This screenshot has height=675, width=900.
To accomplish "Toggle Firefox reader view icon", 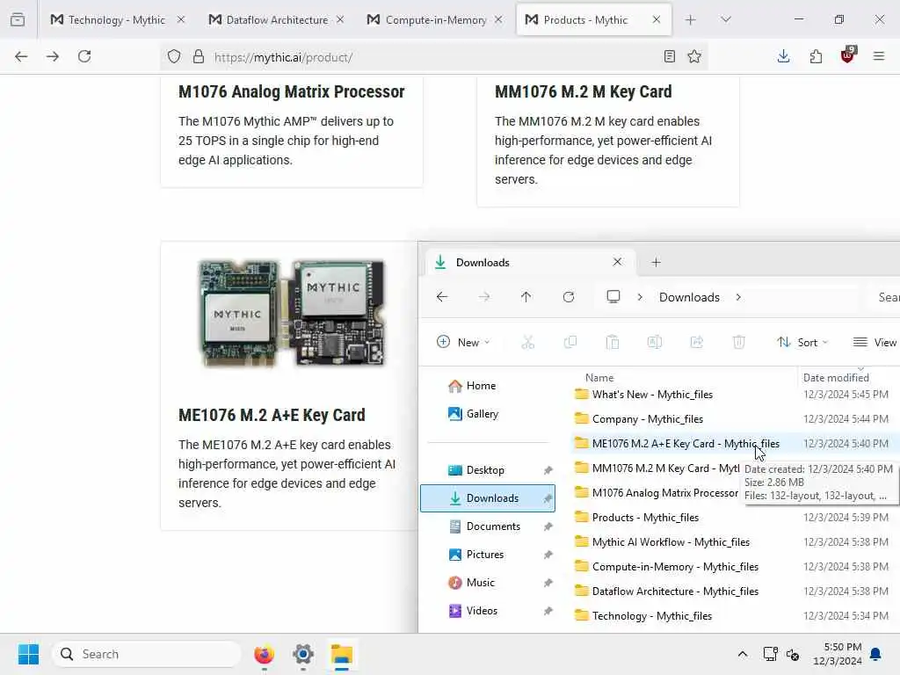I will point(669,56).
